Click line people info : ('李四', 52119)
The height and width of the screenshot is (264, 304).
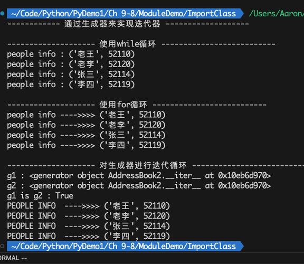71,84
